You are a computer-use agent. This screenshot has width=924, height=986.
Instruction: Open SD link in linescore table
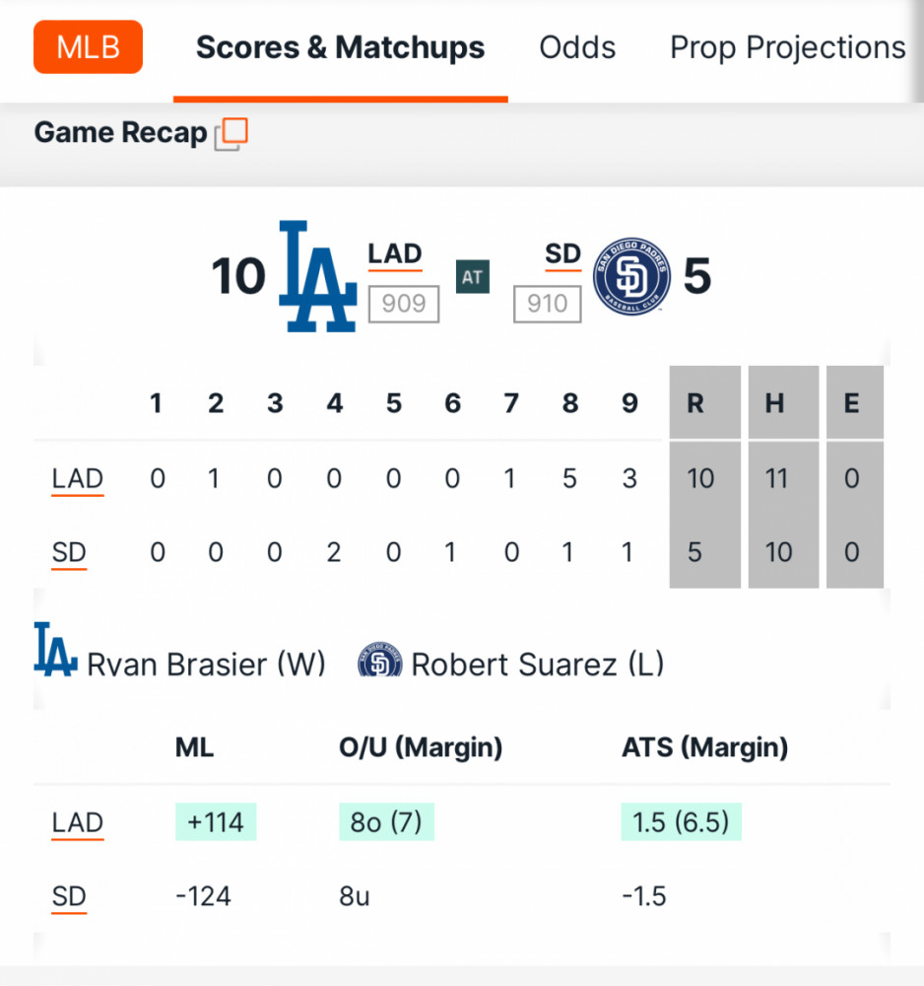pos(69,553)
